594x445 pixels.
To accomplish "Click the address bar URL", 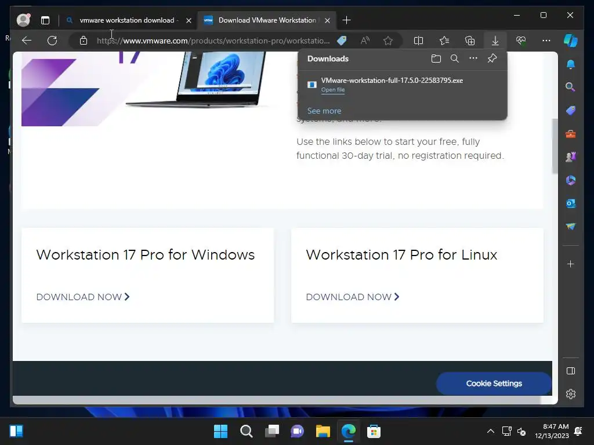I will click(x=213, y=41).
